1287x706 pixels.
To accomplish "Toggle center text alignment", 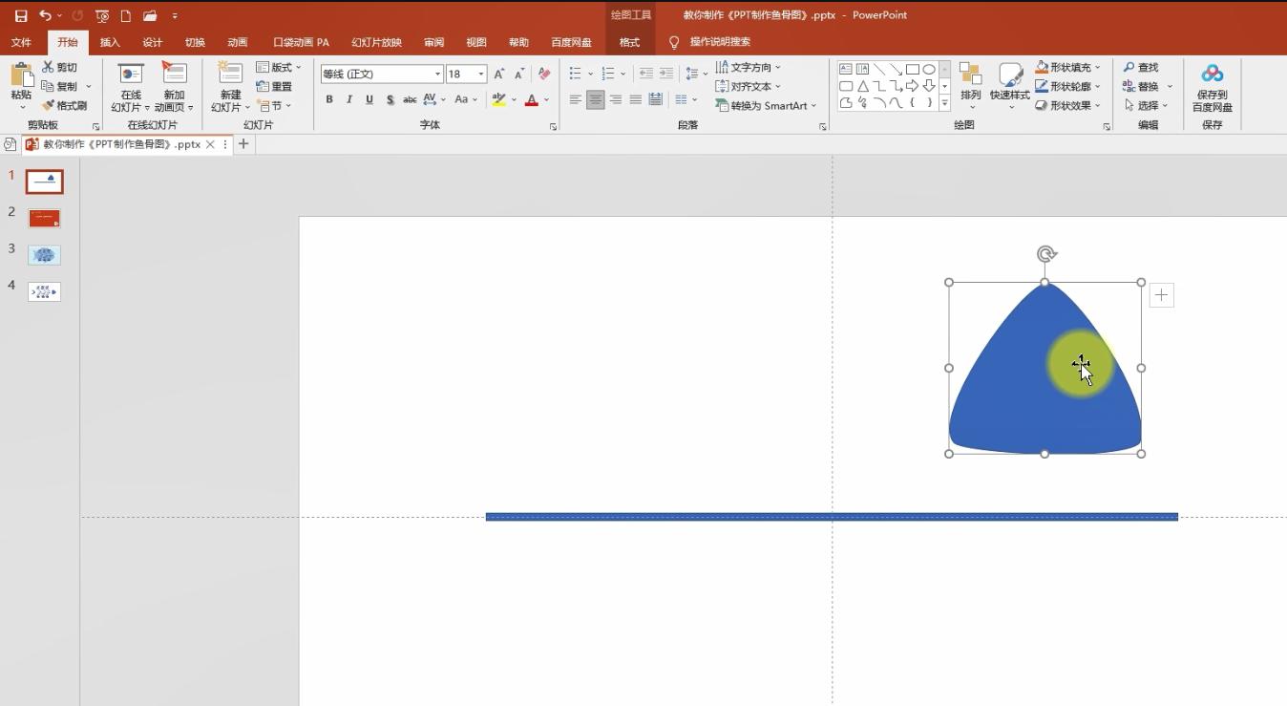I will pyautogui.click(x=595, y=99).
